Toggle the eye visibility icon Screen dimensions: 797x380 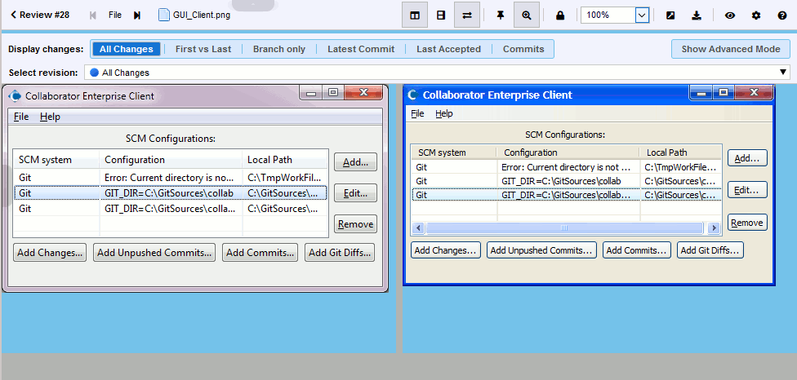click(730, 15)
